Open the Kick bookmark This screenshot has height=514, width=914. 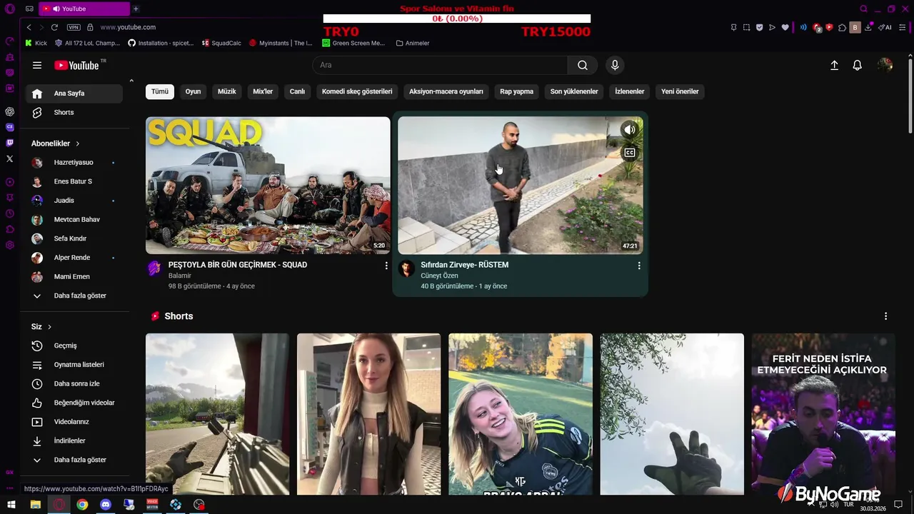pyautogui.click(x=36, y=43)
